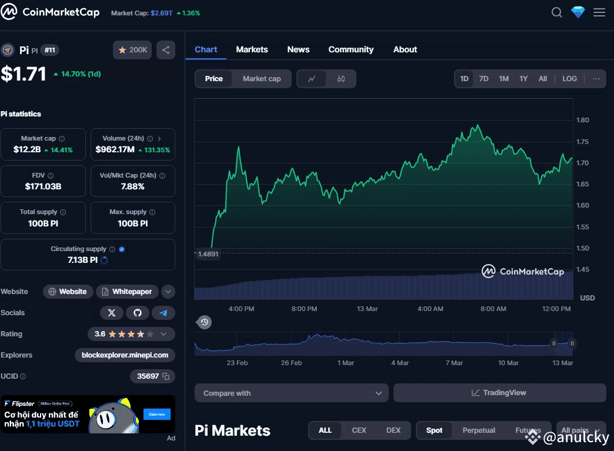Open the News tab
The image size is (614, 451).
(298, 50)
